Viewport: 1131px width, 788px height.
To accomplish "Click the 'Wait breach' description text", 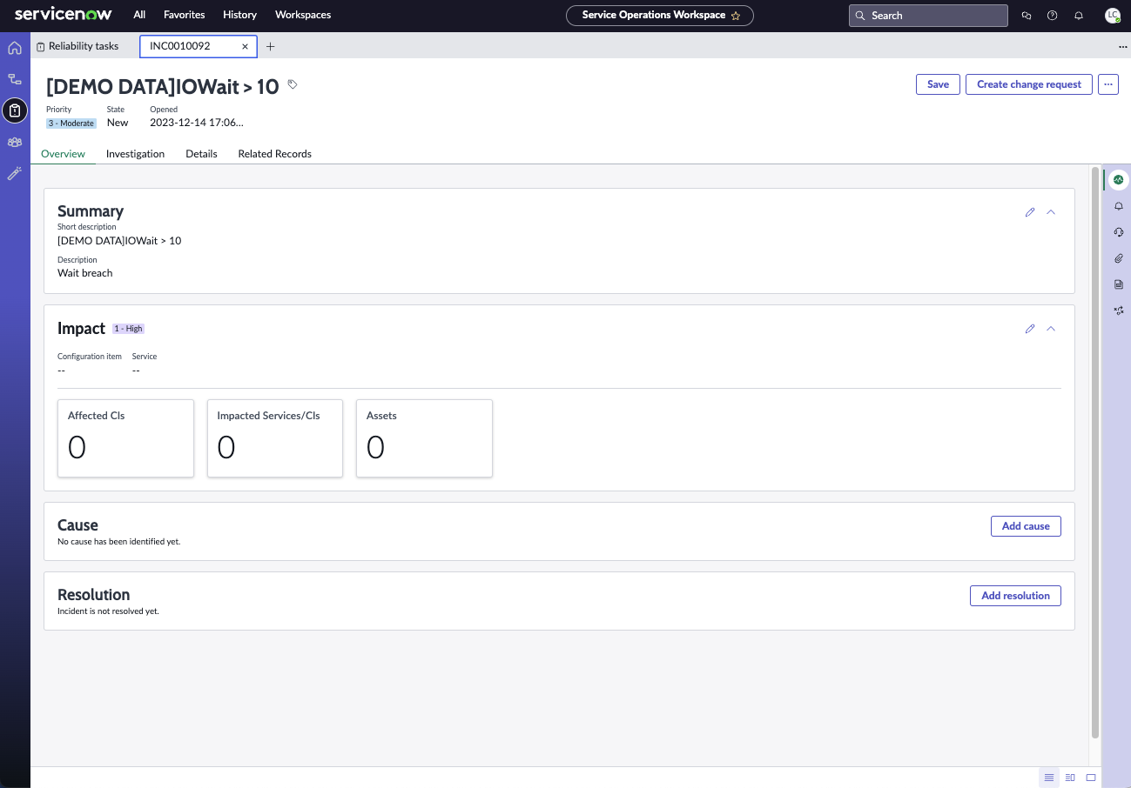I will point(85,273).
